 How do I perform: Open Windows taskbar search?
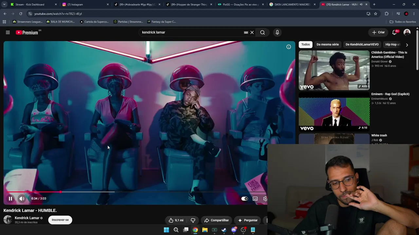pos(176,230)
